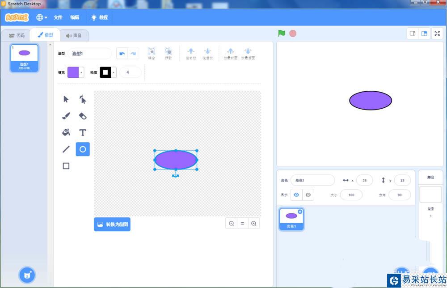Image resolution: width=447 pixels, height=288 pixels.
Task: Switch to small stage layout
Action: pyautogui.click(x=413, y=34)
